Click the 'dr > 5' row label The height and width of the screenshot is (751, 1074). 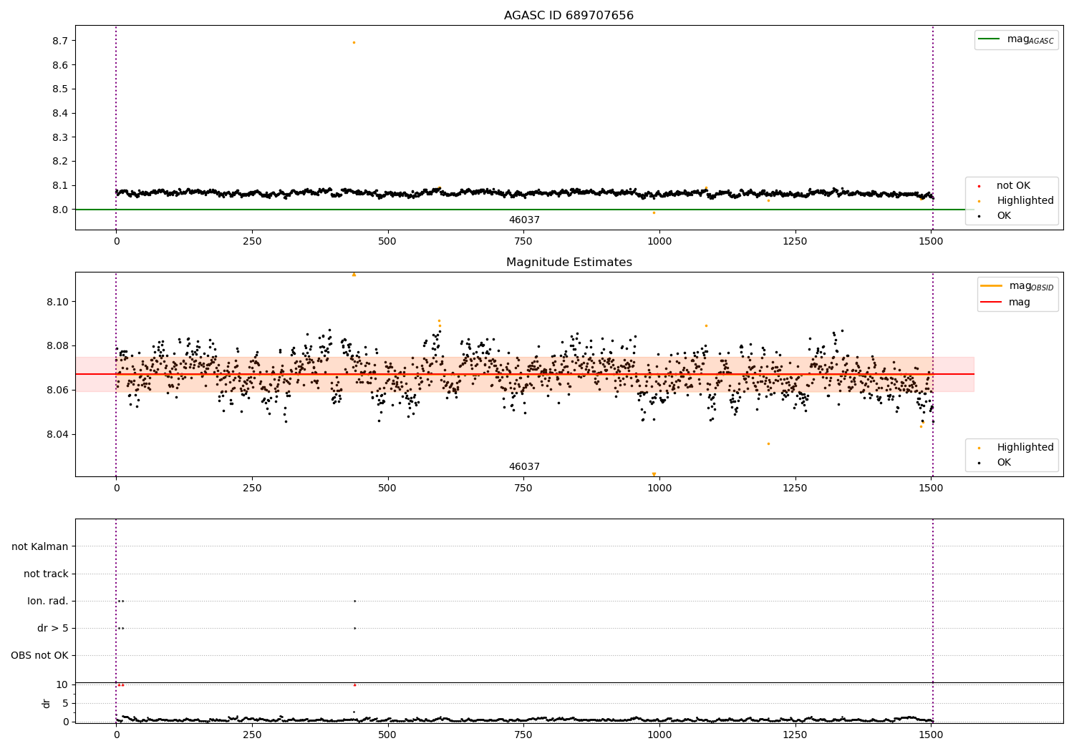[53, 629]
